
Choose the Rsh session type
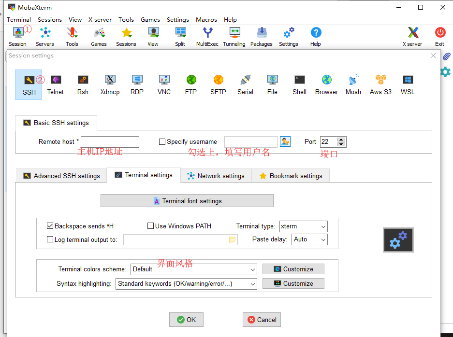coord(83,85)
